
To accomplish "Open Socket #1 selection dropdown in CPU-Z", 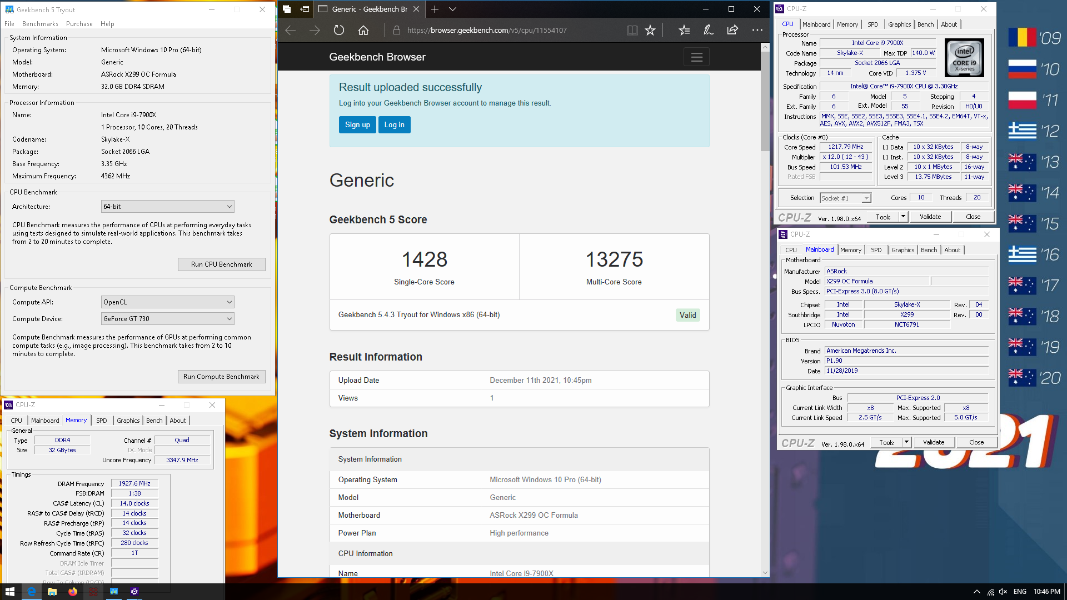I will pos(845,198).
